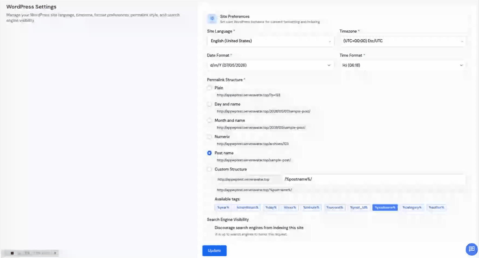Toggle the highlighted %postname% tag

click(x=385, y=208)
